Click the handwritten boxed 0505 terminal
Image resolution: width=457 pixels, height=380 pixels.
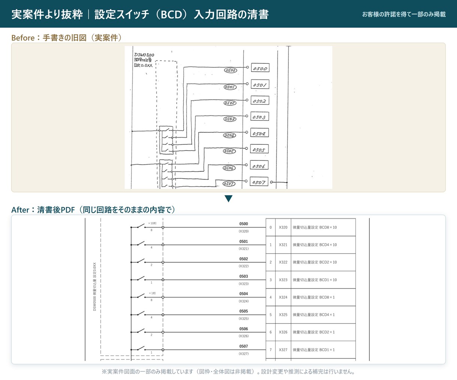[259, 150]
